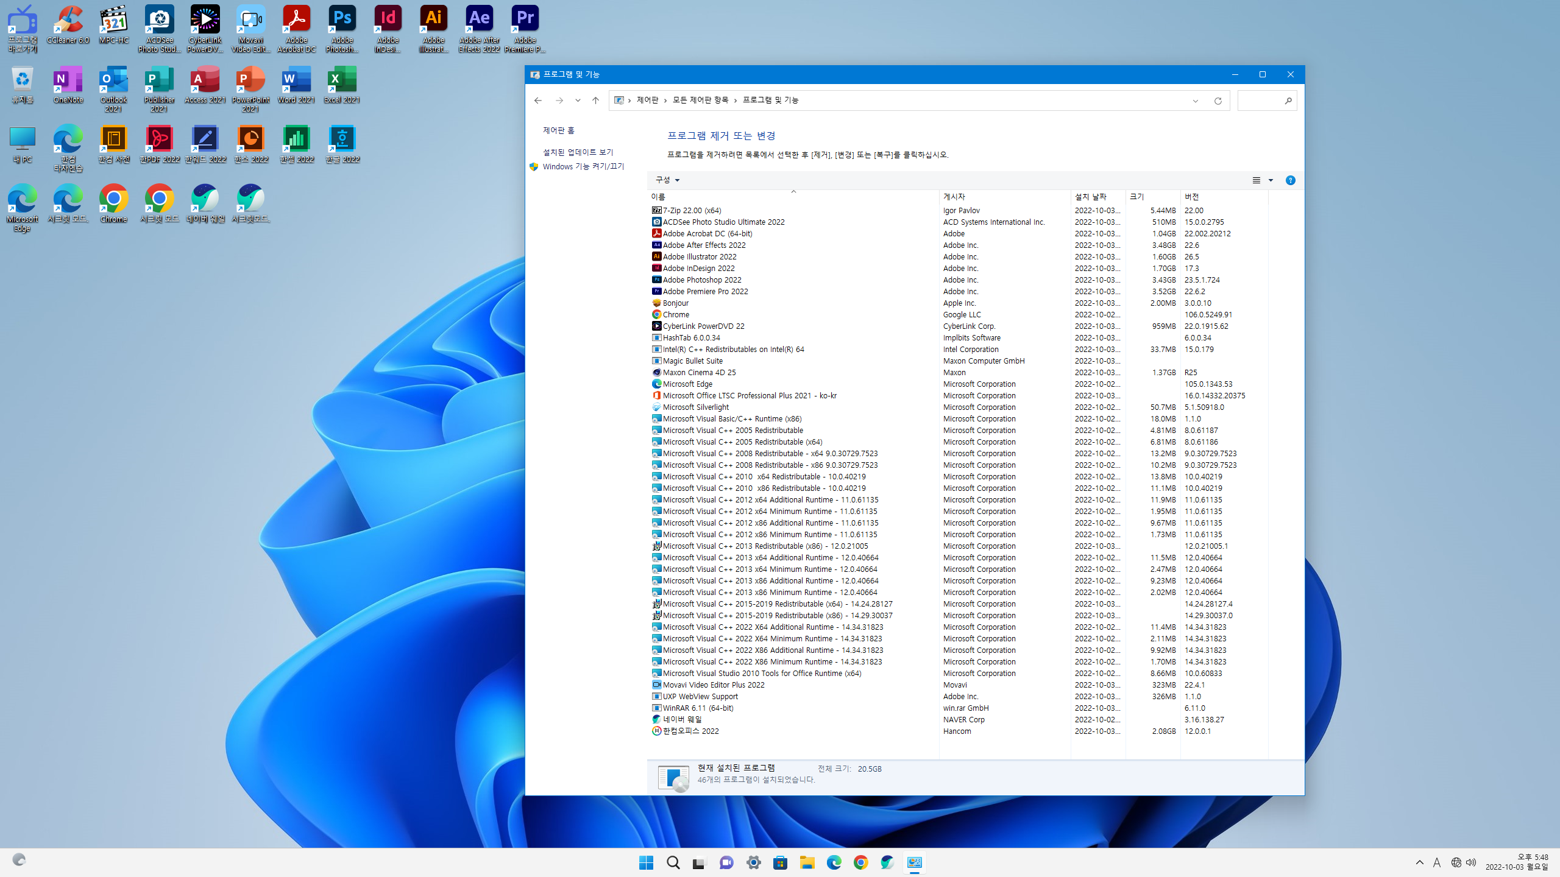Click the Help question mark icon

pyautogui.click(x=1290, y=180)
